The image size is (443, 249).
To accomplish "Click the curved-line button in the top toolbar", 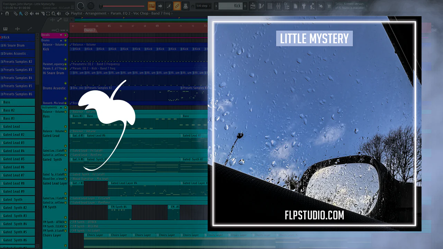I will pyautogui.click(x=168, y=6).
